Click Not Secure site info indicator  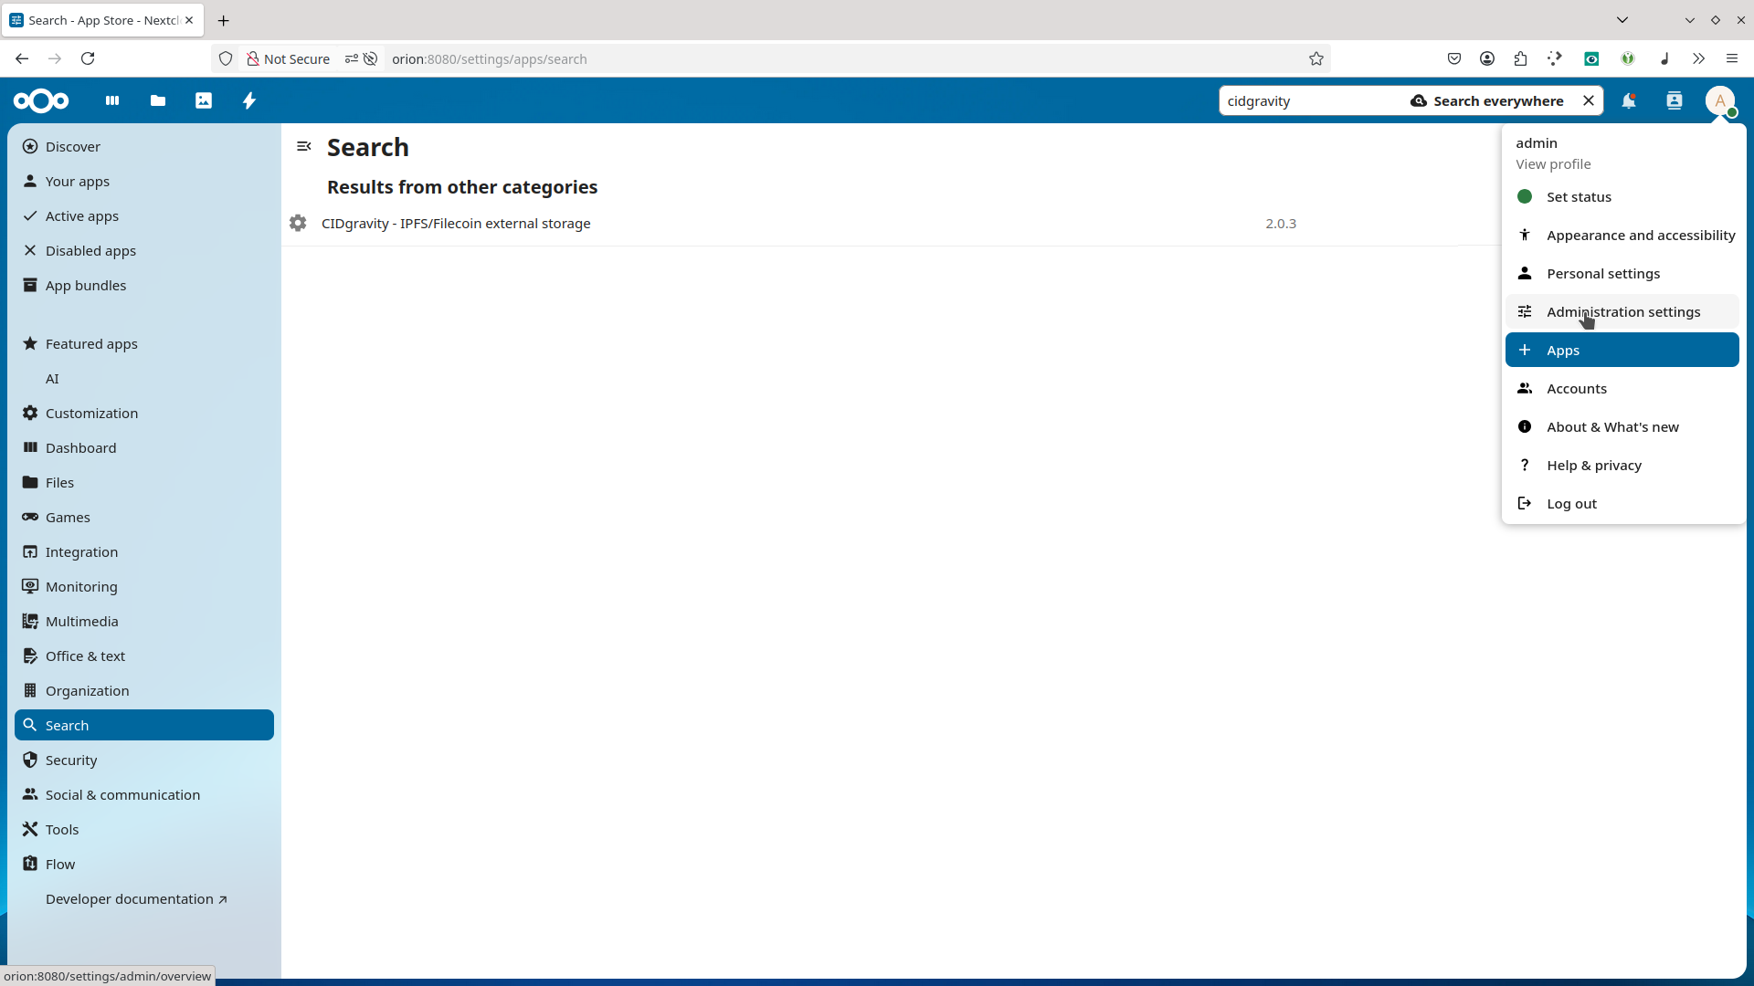coord(288,58)
